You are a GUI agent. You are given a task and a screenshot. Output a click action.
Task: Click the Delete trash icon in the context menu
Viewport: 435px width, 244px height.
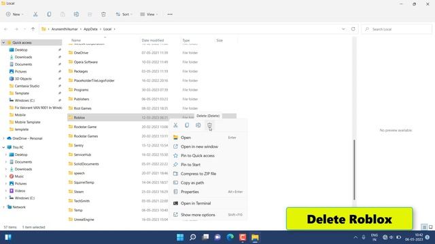point(209,125)
